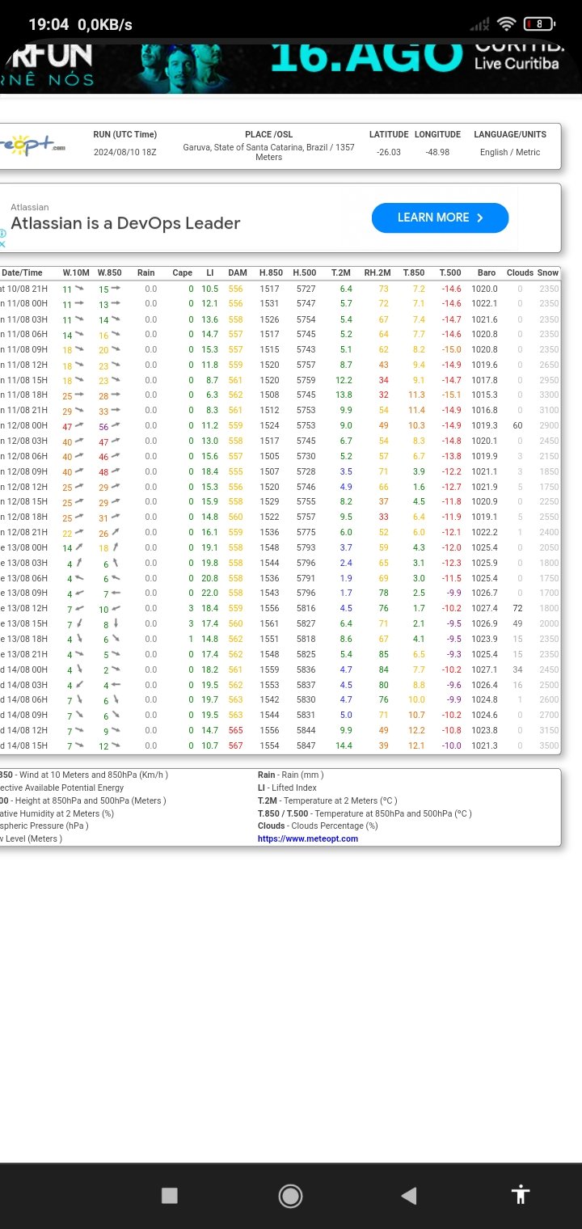582x1229 pixels.
Task: Click the longitude value -48.98
Action: 437,152
